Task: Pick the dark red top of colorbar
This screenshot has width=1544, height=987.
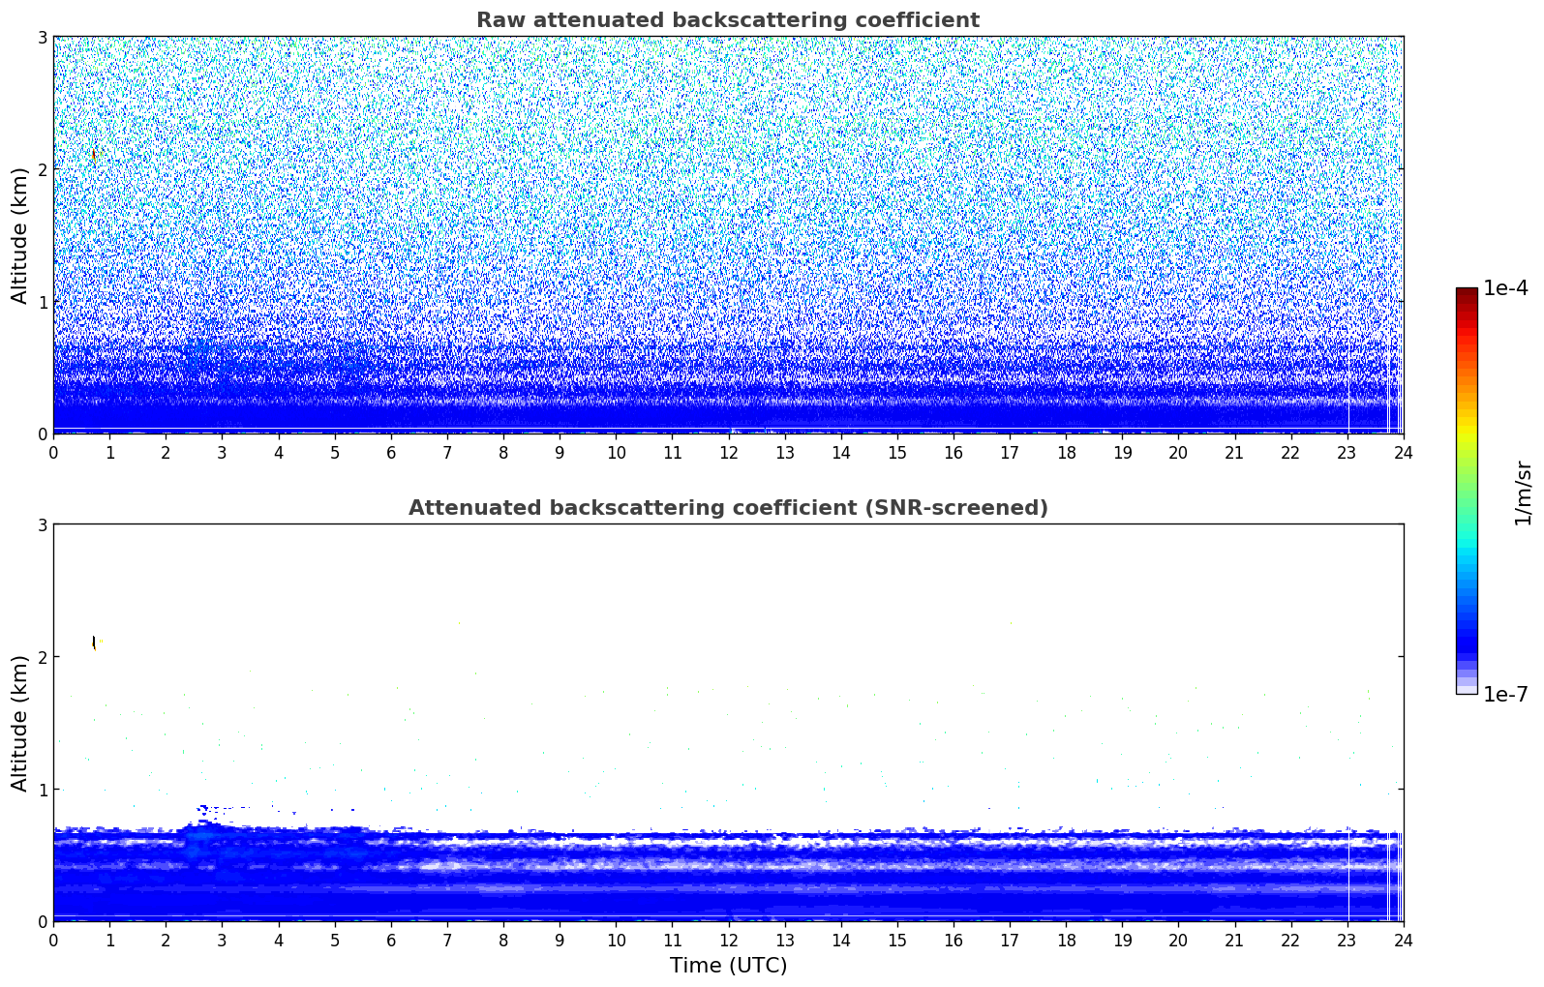Action: [1467, 293]
